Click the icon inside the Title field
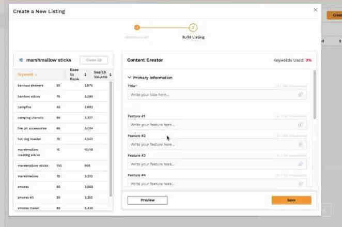This screenshot has height=227, width=342. (300, 95)
